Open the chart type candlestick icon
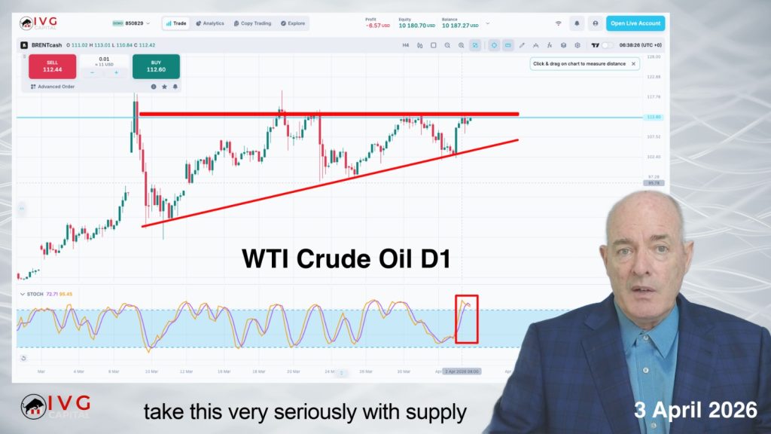The image size is (771, 434). (419, 45)
